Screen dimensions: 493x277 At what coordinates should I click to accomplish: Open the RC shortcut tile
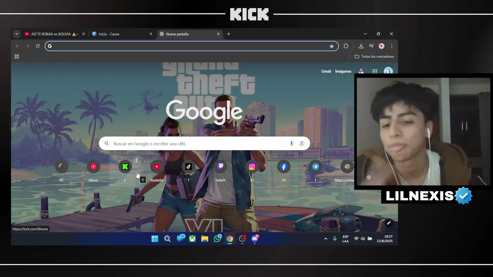tap(62, 167)
